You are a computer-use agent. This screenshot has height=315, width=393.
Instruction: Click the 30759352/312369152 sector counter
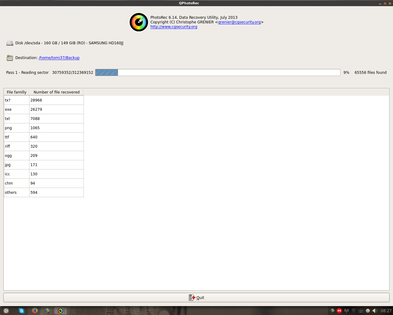[x=72, y=73]
